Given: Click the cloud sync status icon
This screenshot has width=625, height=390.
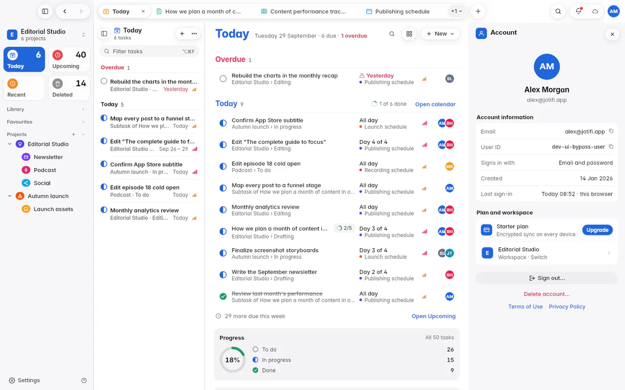Looking at the screenshot, I should (x=595, y=11).
